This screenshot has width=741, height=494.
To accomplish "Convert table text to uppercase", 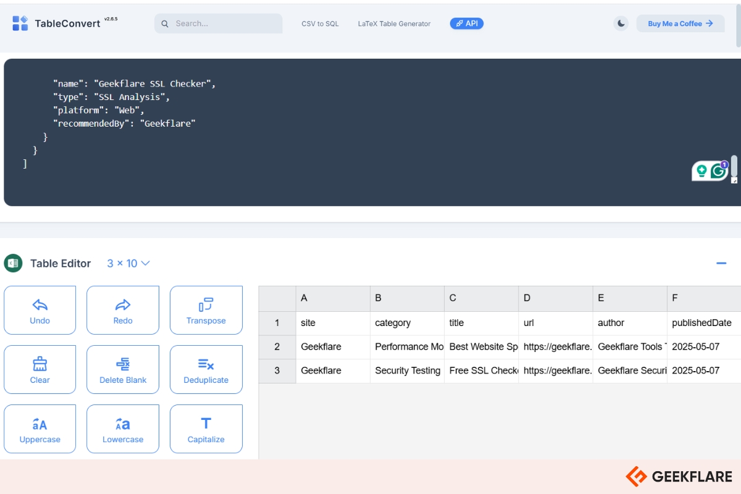I will [x=40, y=429].
